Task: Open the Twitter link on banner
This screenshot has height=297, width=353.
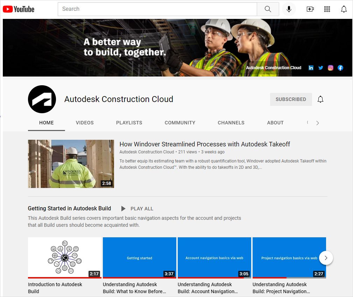Action: click(x=321, y=68)
